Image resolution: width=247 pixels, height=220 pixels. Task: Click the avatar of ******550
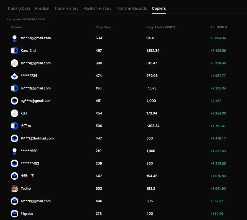click(x=15, y=151)
